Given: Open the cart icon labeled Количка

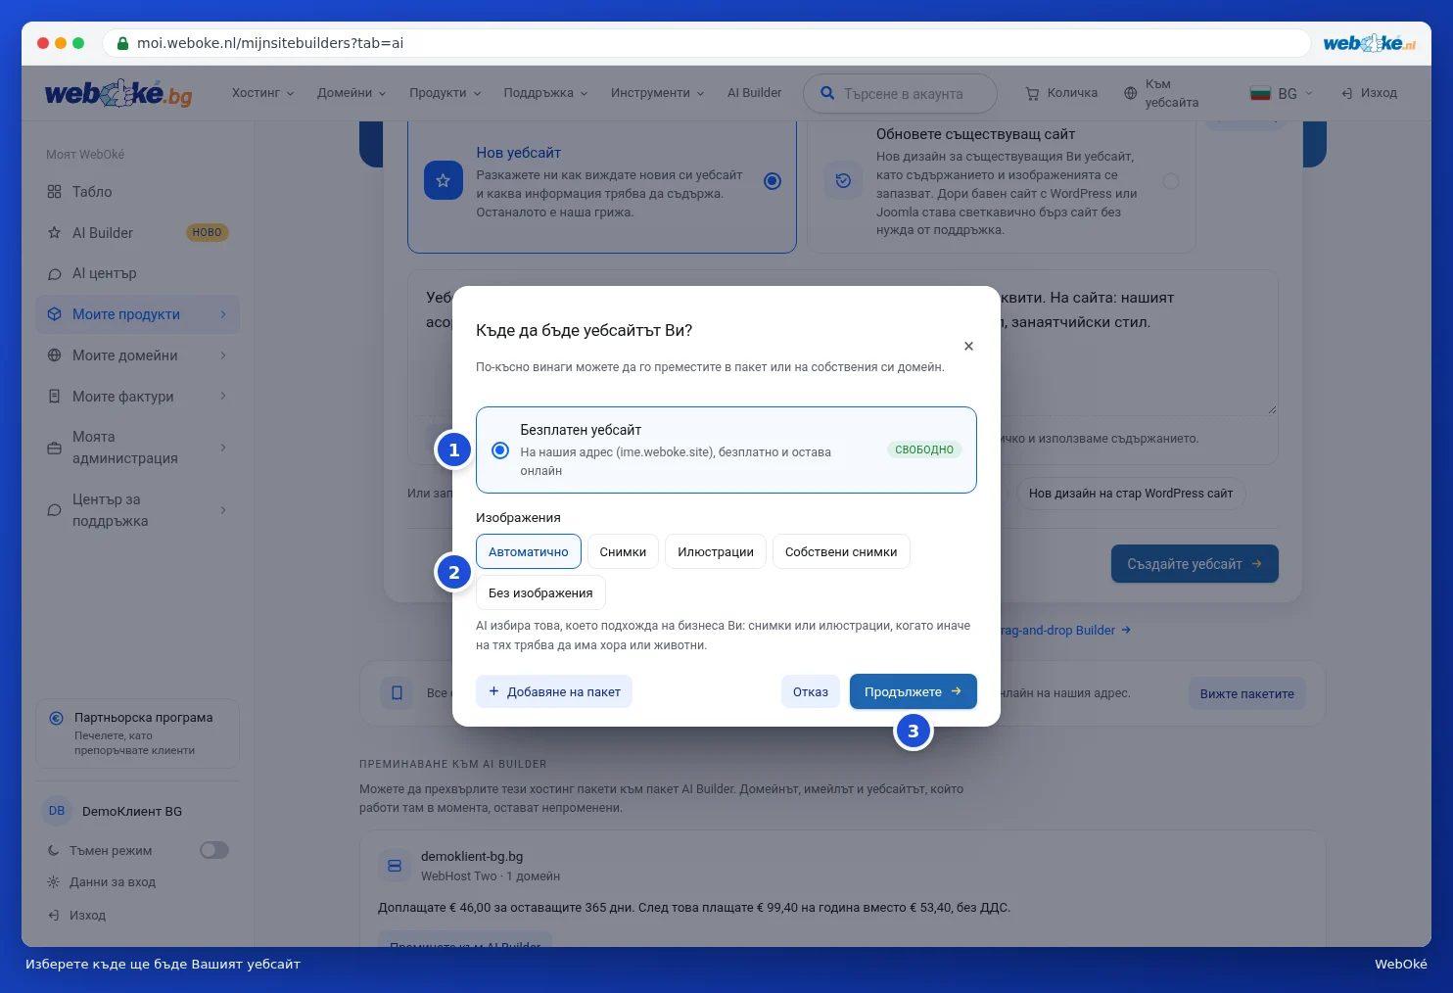Looking at the screenshot, I should tap(1032, 94).
